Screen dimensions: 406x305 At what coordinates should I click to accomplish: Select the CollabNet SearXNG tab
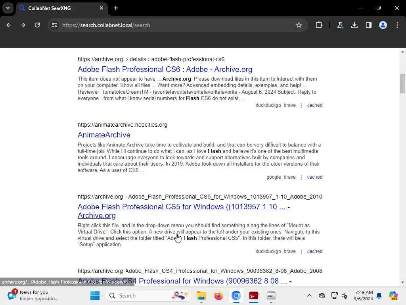tap(61, 8)
